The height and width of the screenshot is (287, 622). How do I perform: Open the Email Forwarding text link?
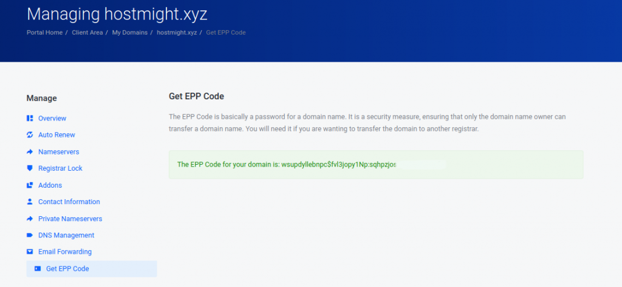click(x=65, y=251)
